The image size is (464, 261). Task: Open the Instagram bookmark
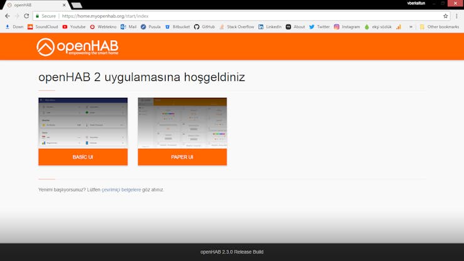coord(347,26)
